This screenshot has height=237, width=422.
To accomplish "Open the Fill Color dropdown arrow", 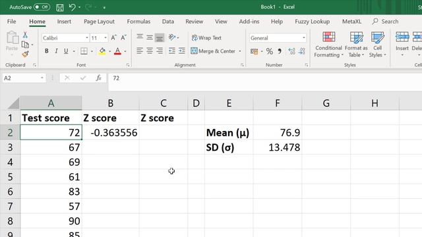I will pos(110,51).
